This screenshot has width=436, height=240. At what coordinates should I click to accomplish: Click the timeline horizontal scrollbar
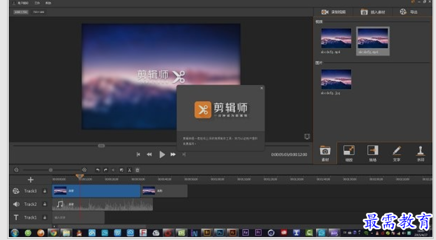pyautogui.click(x=101, y=226)
